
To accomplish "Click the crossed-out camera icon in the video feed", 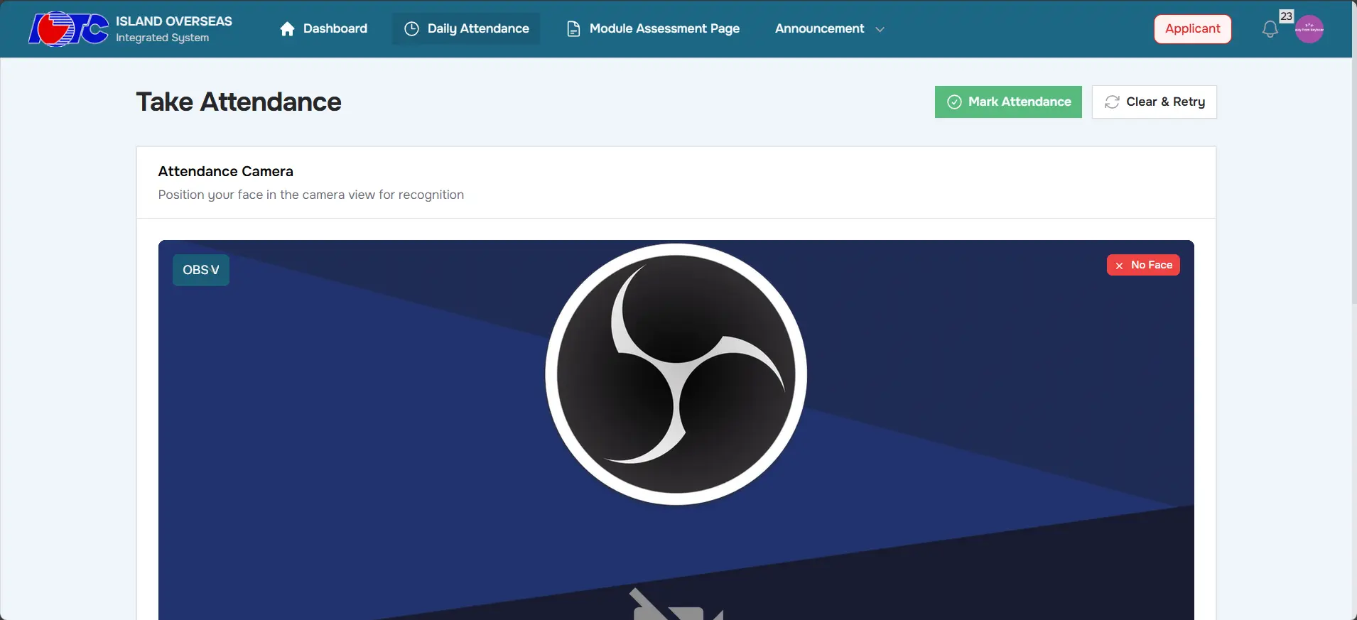I will point(676,605).
